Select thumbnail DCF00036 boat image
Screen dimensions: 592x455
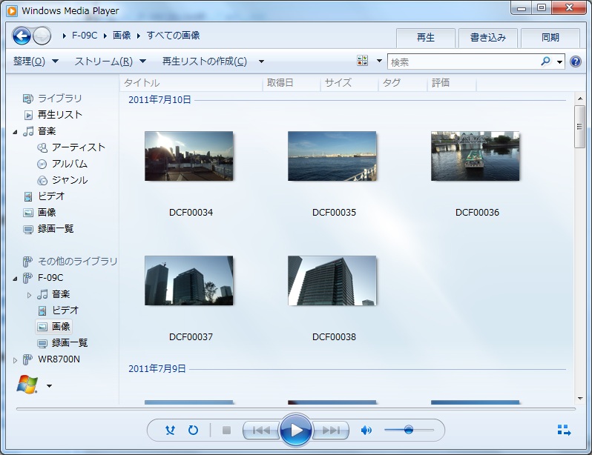click(476, 156)
